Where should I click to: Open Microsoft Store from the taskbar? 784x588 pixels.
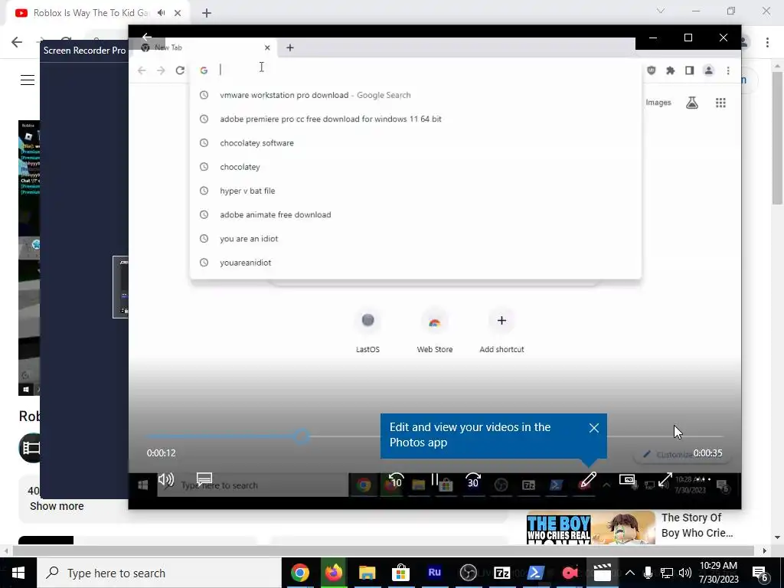coord(400,573)
